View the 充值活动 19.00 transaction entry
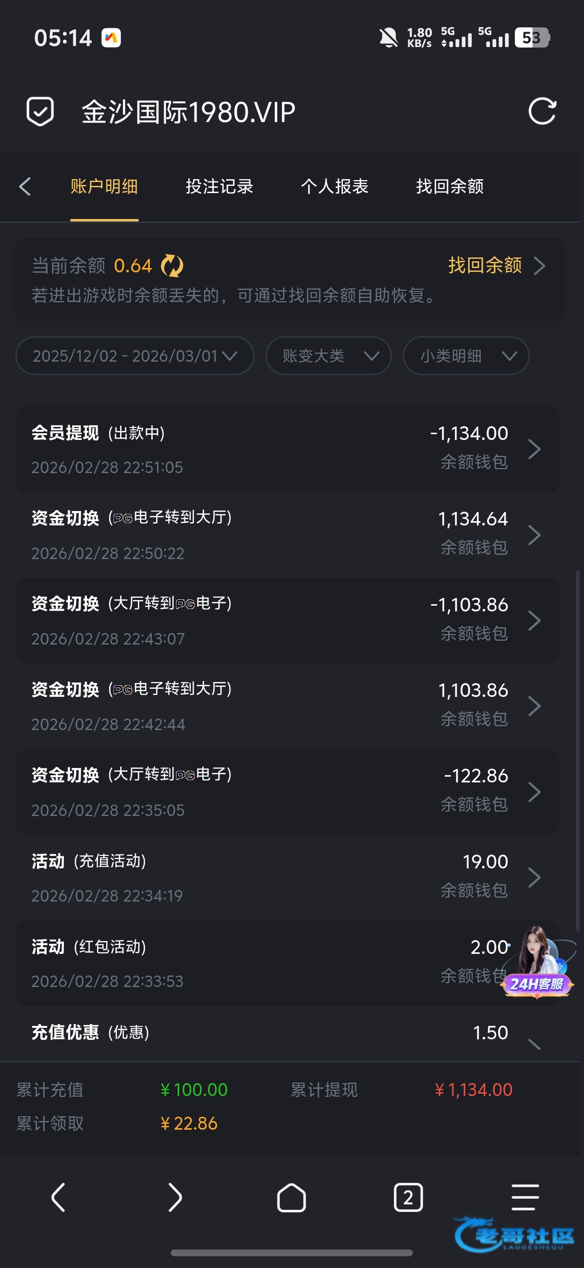This screenshot has height=1268, width=584. [287, 877]
